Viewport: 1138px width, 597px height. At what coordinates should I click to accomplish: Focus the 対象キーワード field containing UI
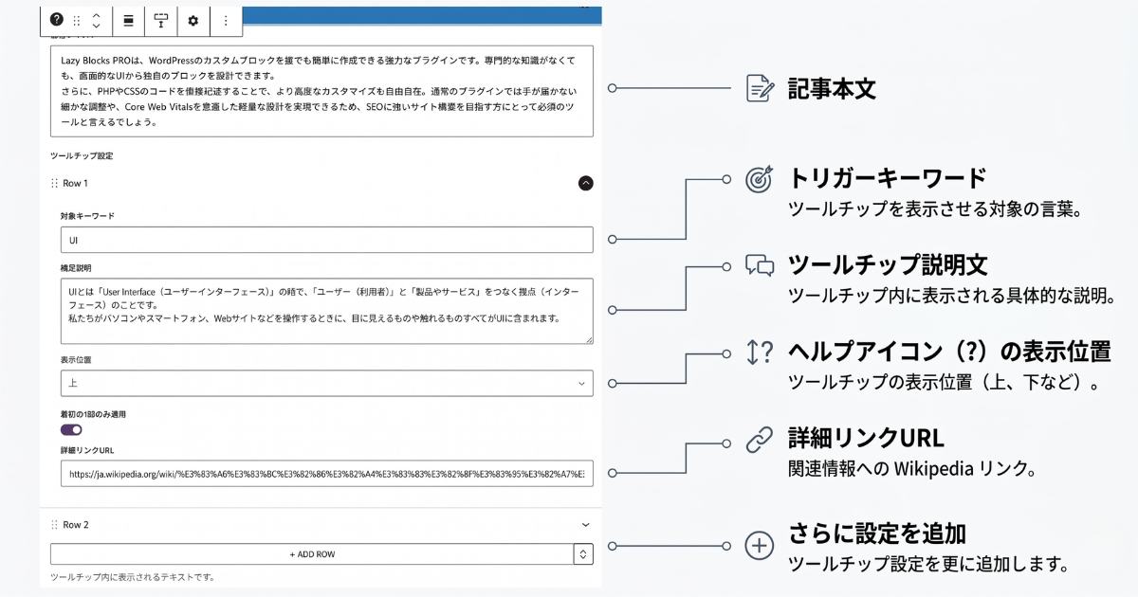pyautogui.click(x=326, y=240)
